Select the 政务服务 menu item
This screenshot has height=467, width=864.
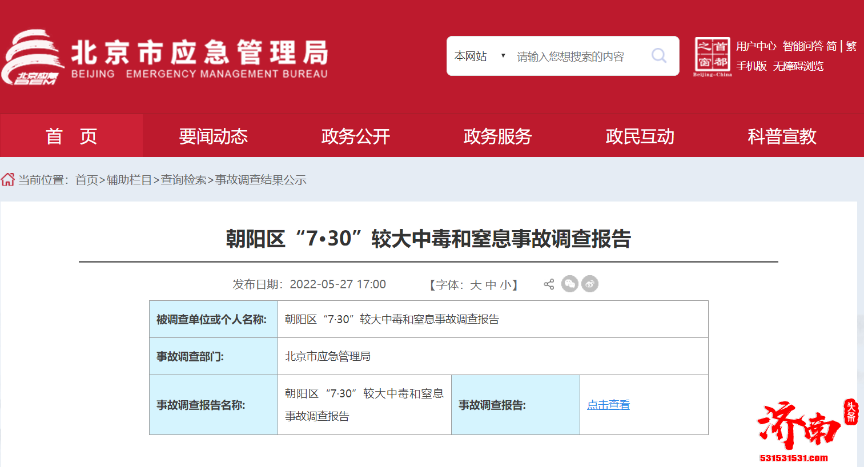point(497,136)
